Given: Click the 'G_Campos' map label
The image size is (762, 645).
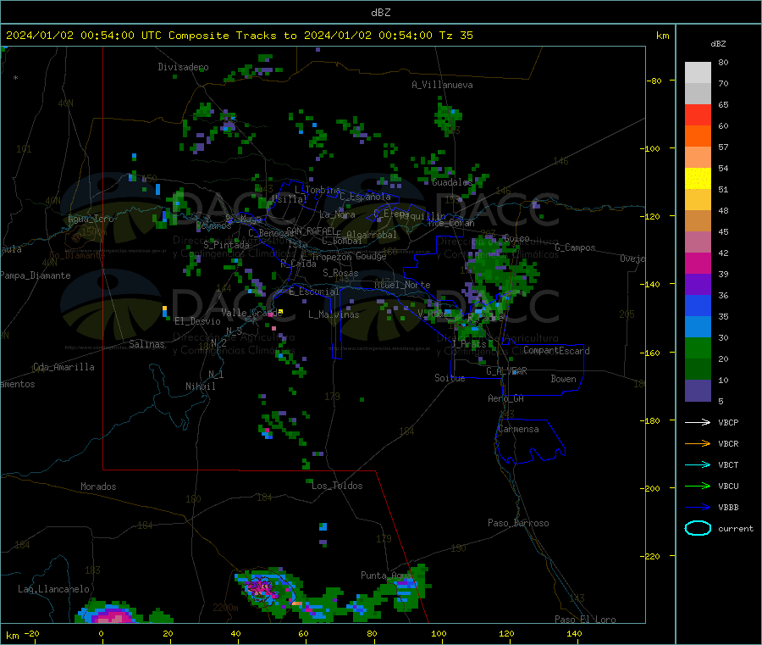Looking at the screenshot, I should (575, 247).
